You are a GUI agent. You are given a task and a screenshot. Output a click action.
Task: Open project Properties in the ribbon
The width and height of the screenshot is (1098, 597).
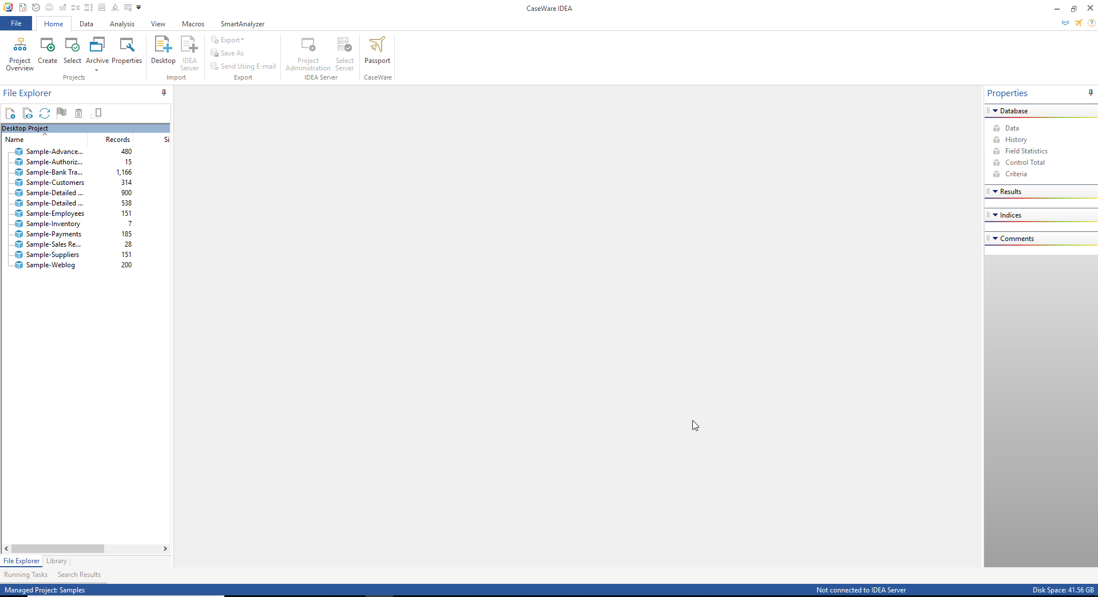[x=126, y=50]
